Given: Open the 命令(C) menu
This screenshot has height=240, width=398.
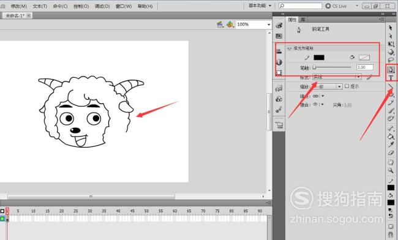Looking at the screenshot, I should tap(60, 6).
